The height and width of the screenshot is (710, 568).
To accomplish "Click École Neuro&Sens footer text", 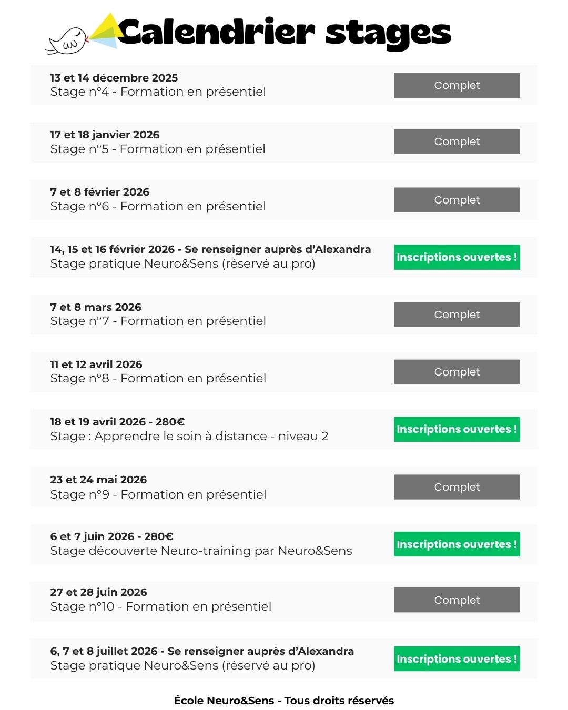I will coord(284,701).
